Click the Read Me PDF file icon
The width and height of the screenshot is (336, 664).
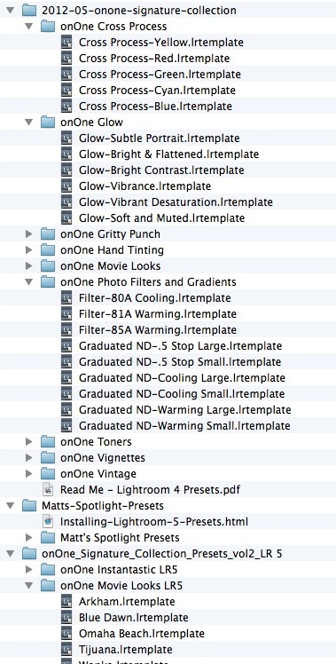pos(48,489)
